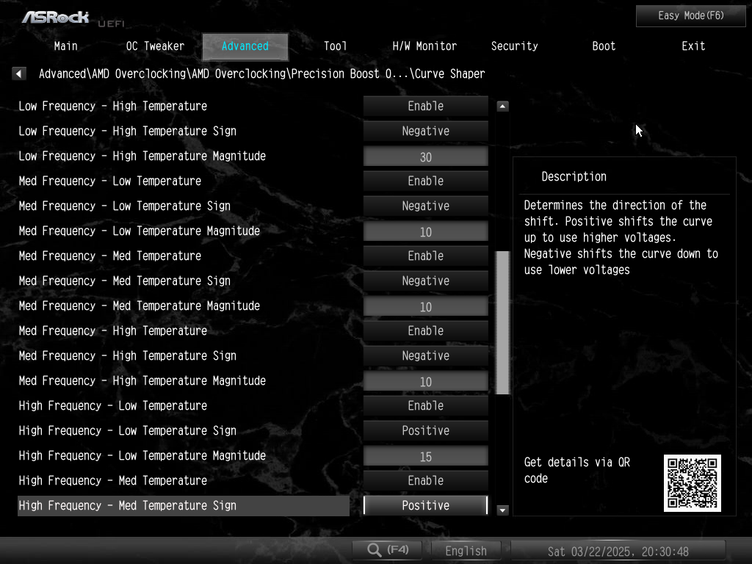
Task: Select 'High Frequency - Low Temperature Sign' label
Action: (128, 430)
